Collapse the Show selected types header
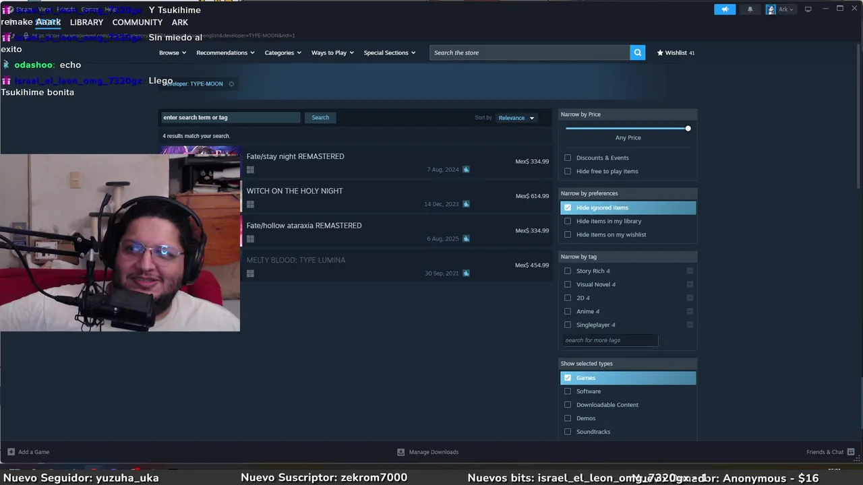Image resolution: width=863 pixels, height=485 pixels. click(x=628, y=364)
